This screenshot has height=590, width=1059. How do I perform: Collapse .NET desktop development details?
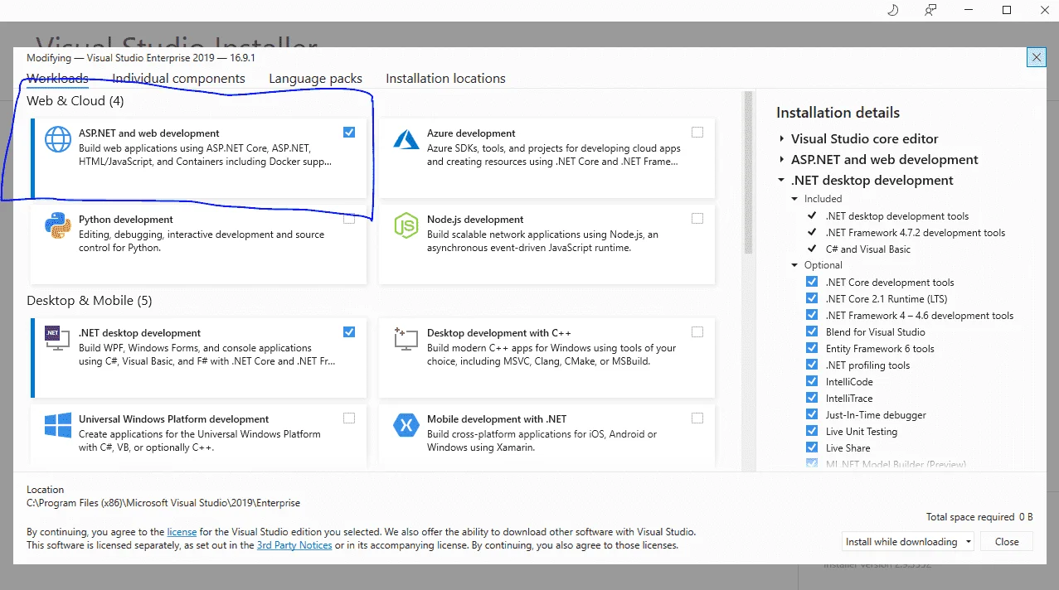782,181
